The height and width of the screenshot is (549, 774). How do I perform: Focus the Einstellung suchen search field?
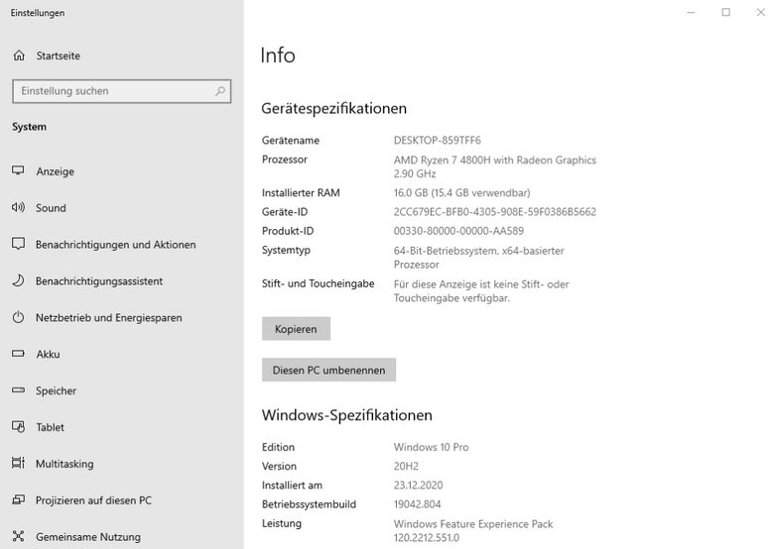point(121,91)
